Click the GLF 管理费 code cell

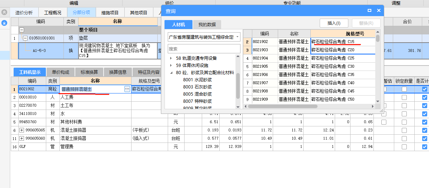tap(32, 147)
